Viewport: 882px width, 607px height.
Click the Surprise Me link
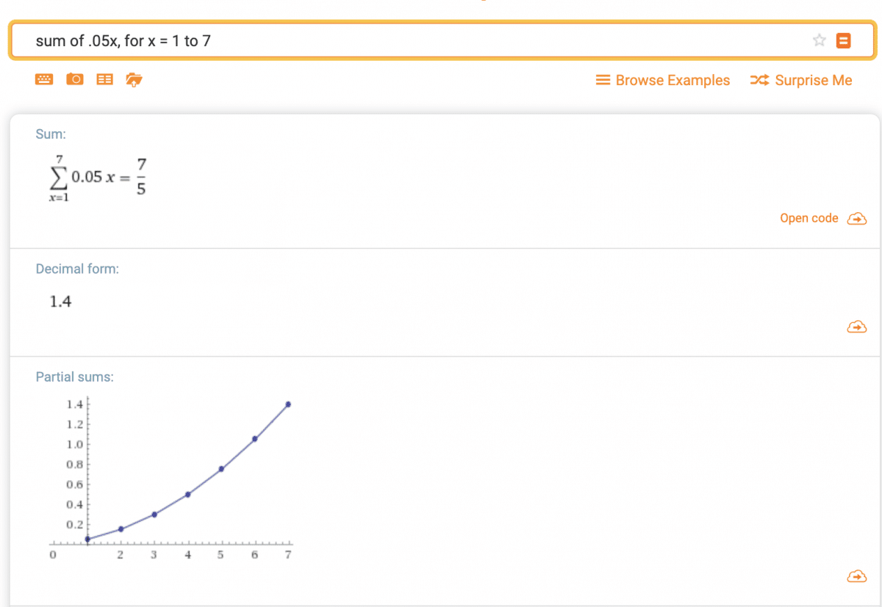point(813,81)
